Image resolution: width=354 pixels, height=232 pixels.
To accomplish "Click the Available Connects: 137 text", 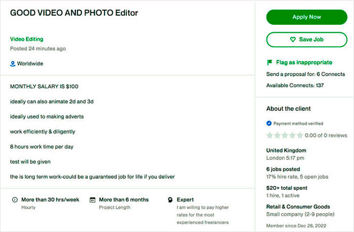I will (295, 85).
